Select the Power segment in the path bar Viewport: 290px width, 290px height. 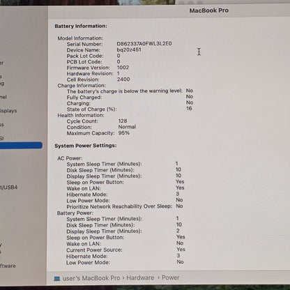pyautogui.click(x=170, y=277)
